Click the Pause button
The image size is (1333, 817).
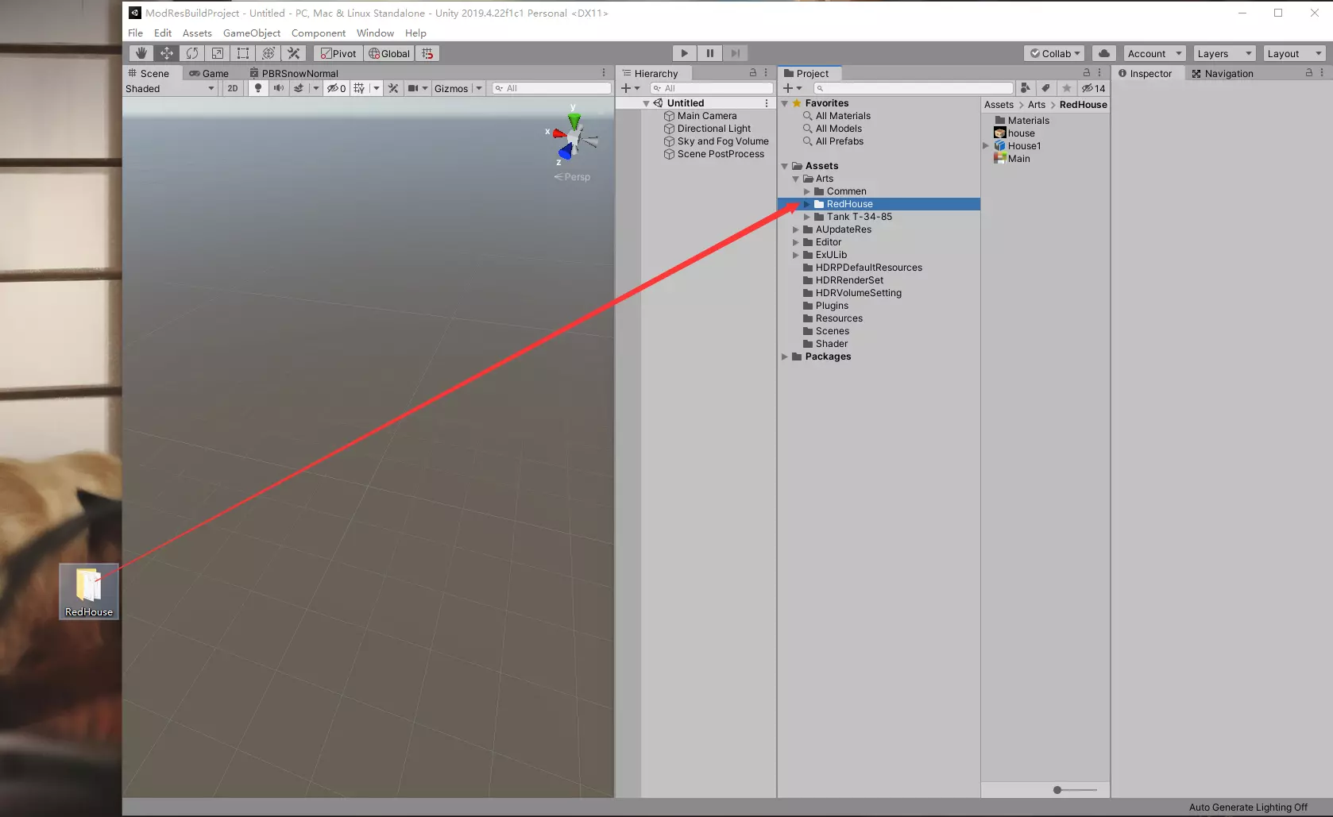pos(710,53)
